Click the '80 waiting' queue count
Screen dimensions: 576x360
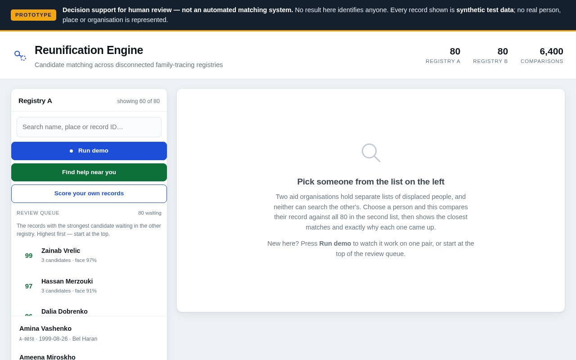(150, 213)
